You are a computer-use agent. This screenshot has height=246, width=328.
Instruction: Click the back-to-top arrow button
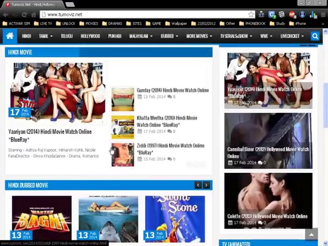coord(311,234)
